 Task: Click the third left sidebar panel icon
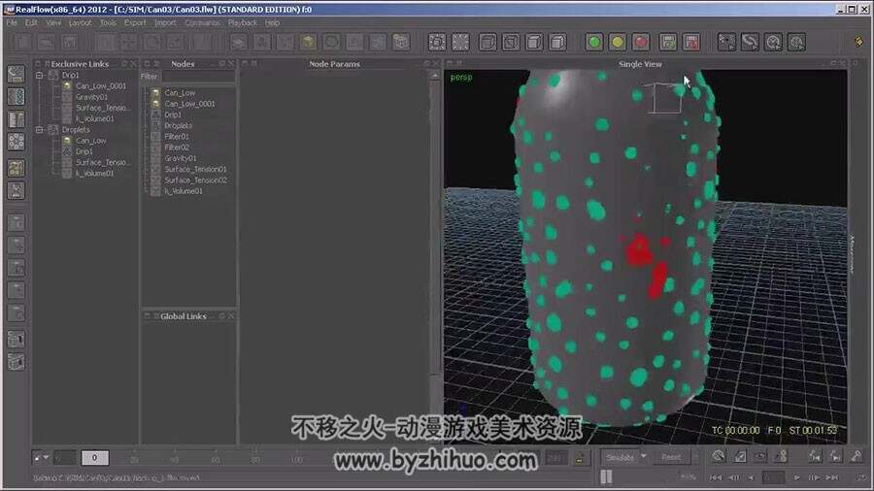(17, 119)
